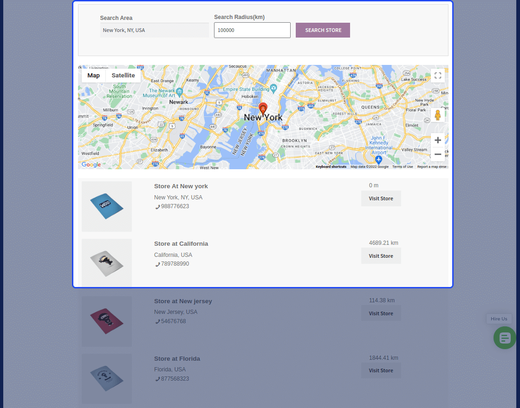Viewport: 520px width, 408px height.
Task: Open the green chat widget
Action: [505, 338]
